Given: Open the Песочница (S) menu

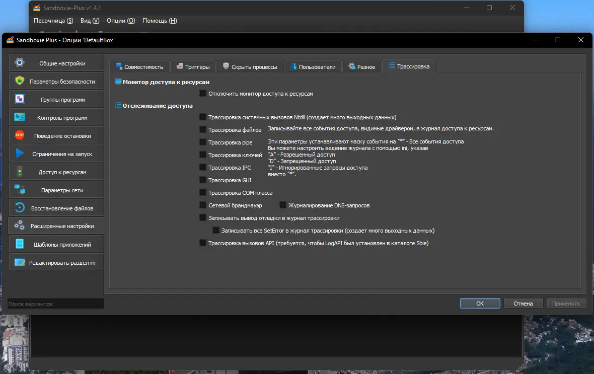Looking at the screenshot, I should click(53, 21).
